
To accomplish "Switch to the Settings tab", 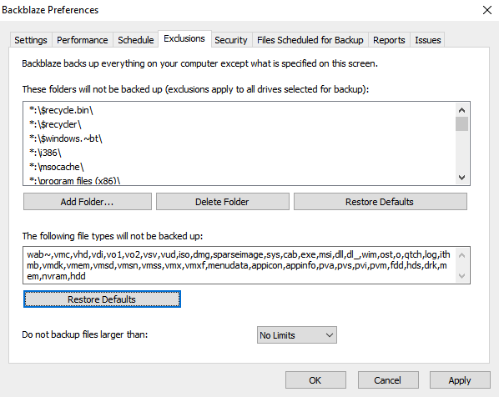I will point(31,40).
